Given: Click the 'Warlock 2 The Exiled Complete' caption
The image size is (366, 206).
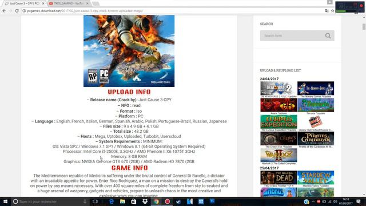Looking at the screenshot, I should tap(279, 164).
